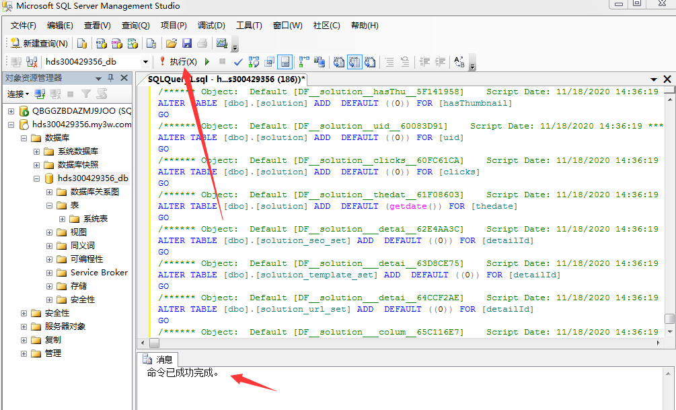The height and width of the screenshot is (410, 676).
Task: Display the estimated execution plan
Action: (x=254, y=62)
